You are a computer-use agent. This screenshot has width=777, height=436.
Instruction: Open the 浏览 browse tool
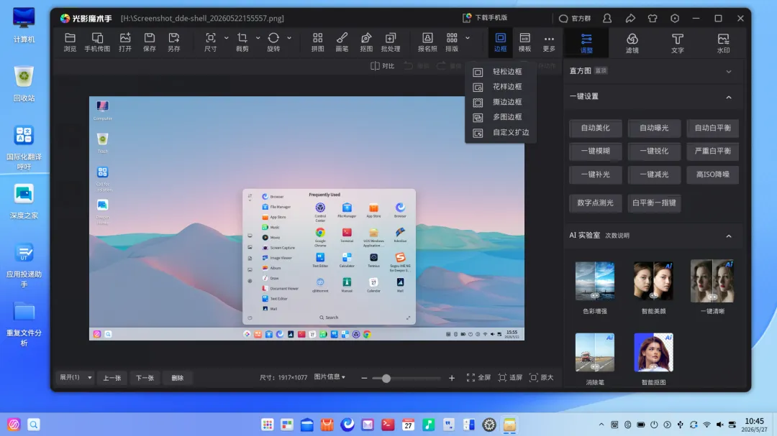pyautogui.click(x=70, y=42)
